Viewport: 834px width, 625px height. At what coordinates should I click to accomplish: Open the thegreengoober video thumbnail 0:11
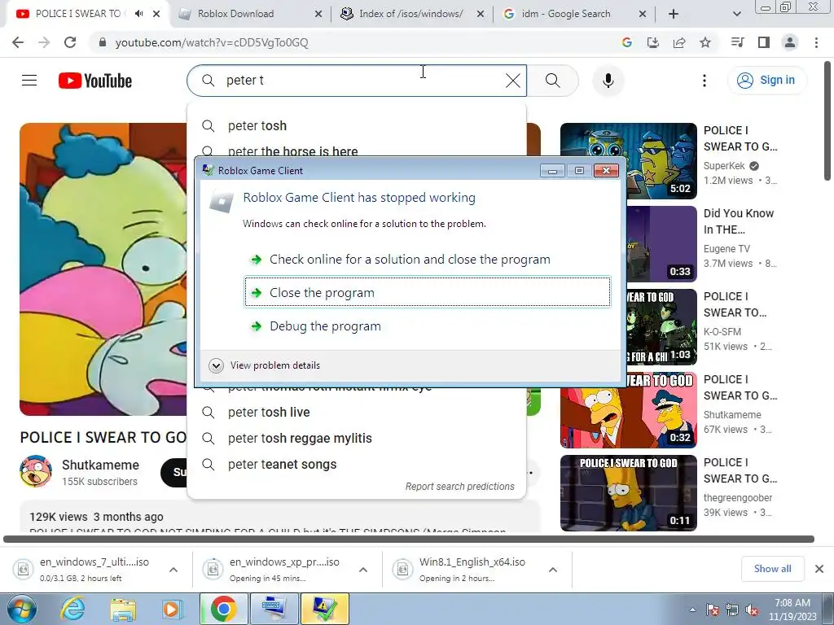[629, 493]
